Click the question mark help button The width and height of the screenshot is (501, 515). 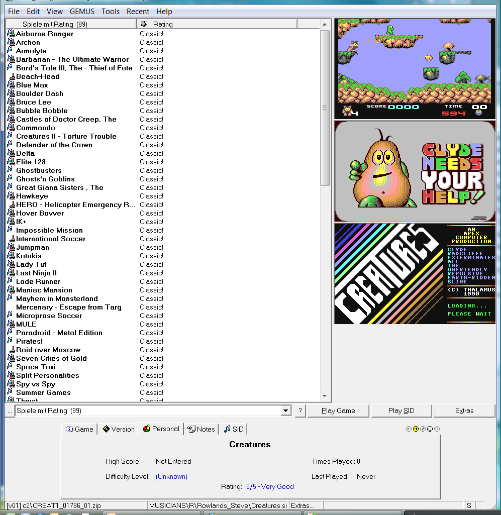(300, 410)
